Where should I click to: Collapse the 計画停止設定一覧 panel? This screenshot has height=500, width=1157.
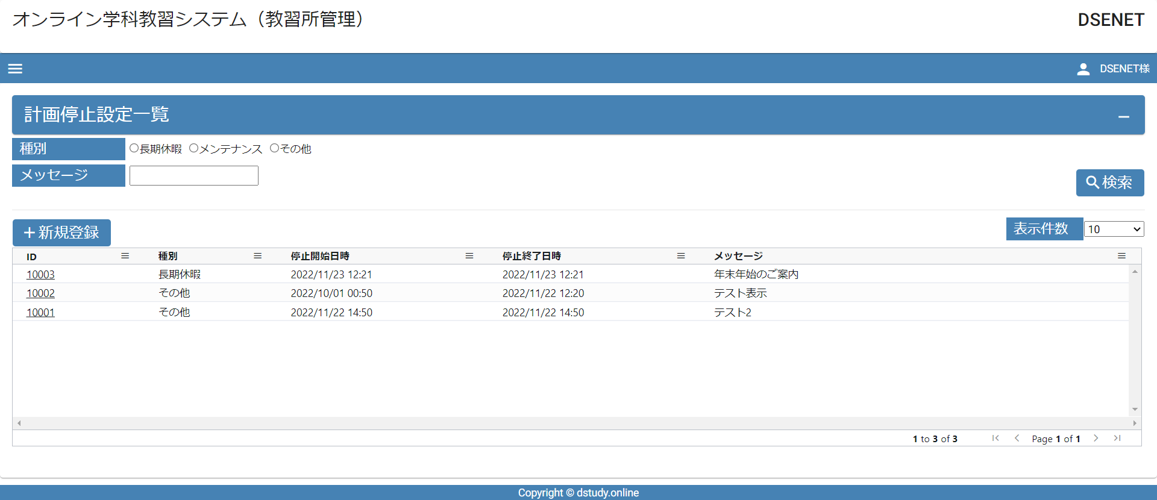click(1123, 117)
